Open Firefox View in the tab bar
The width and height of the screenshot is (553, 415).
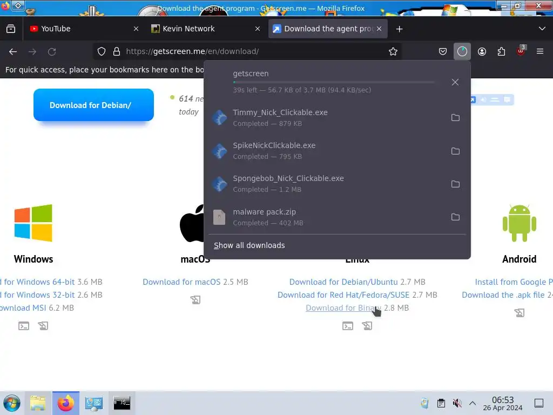11,29
